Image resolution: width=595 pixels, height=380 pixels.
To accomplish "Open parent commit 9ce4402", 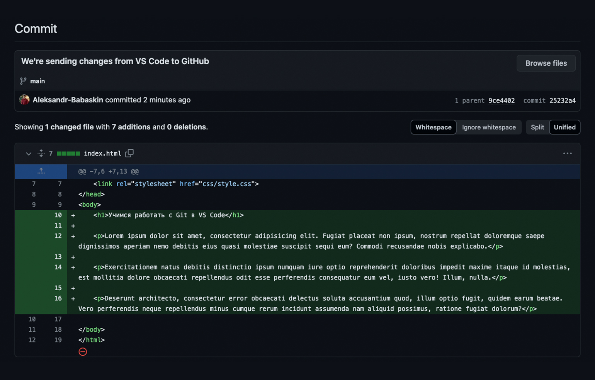I will coord(501,101).
